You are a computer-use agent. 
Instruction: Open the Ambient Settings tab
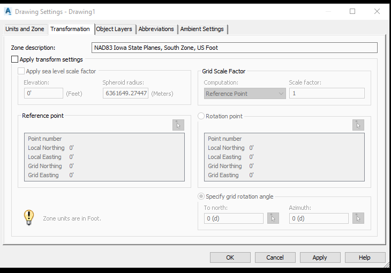(202, 29)
